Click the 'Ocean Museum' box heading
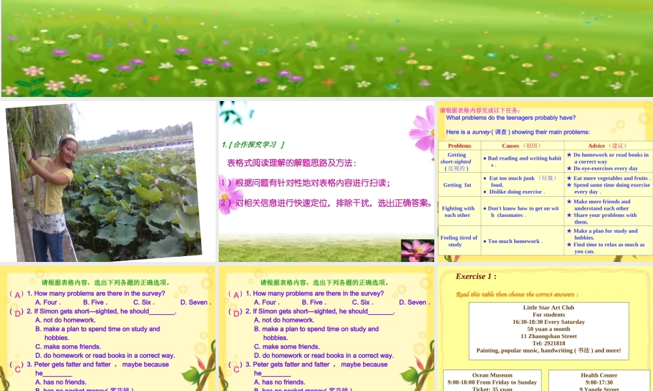Image resolution: width=653 pixels, height=391 pixels. 492,375
